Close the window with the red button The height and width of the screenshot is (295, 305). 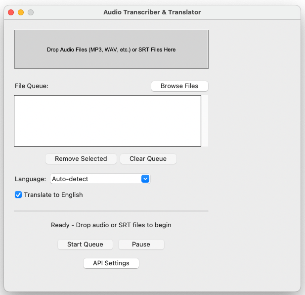(x=11, y=12)
